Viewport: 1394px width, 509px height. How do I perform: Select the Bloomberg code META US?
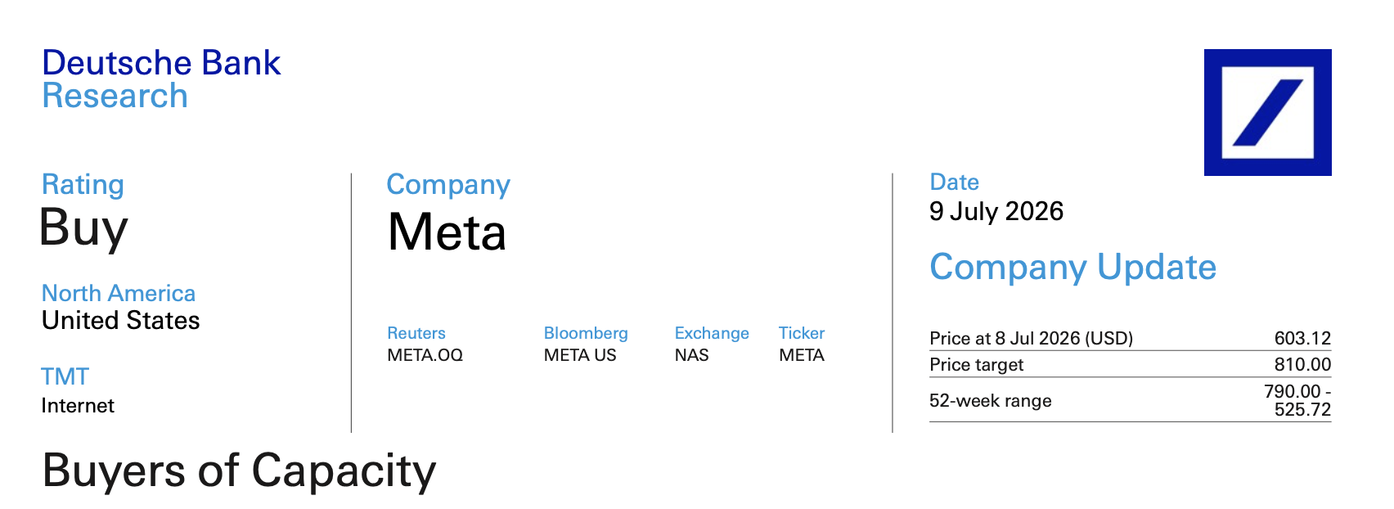pyautogui.click(x=580, y=355)
